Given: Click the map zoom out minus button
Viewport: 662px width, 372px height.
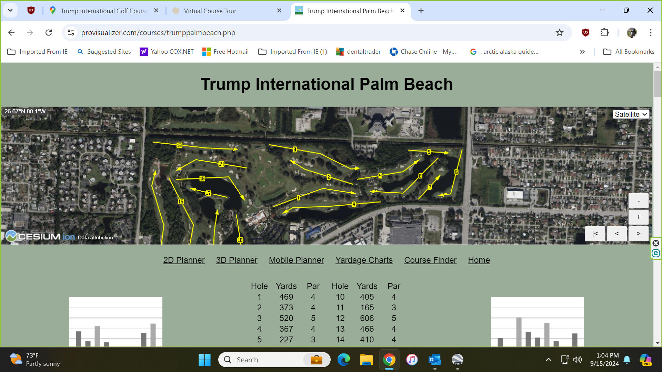Looking at the screenshot, I should tap(638, 201).
